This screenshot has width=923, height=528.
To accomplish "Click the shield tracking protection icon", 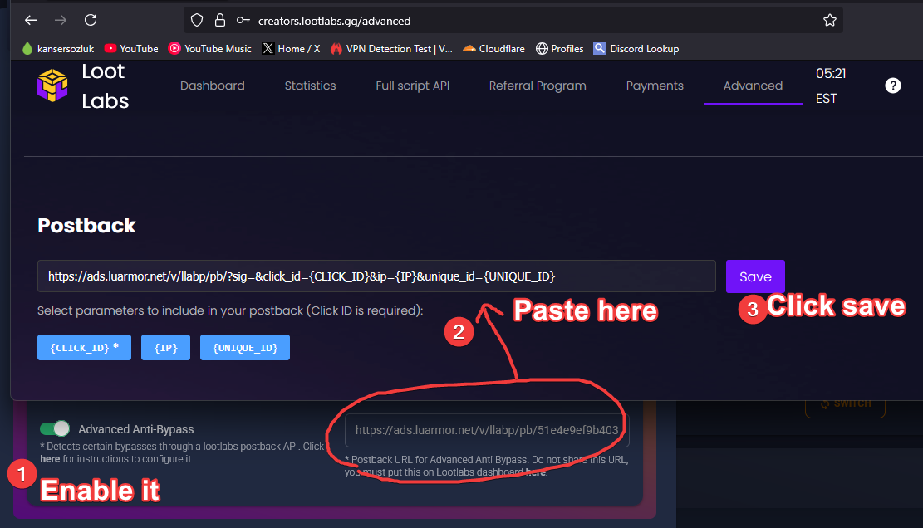I will click(197, 21).
